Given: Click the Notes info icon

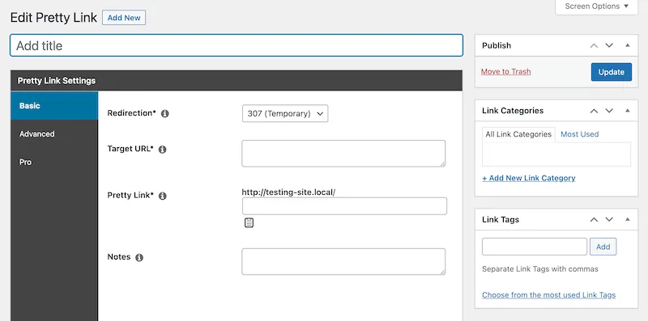Looking at the screenshot, I should (139, 257).
